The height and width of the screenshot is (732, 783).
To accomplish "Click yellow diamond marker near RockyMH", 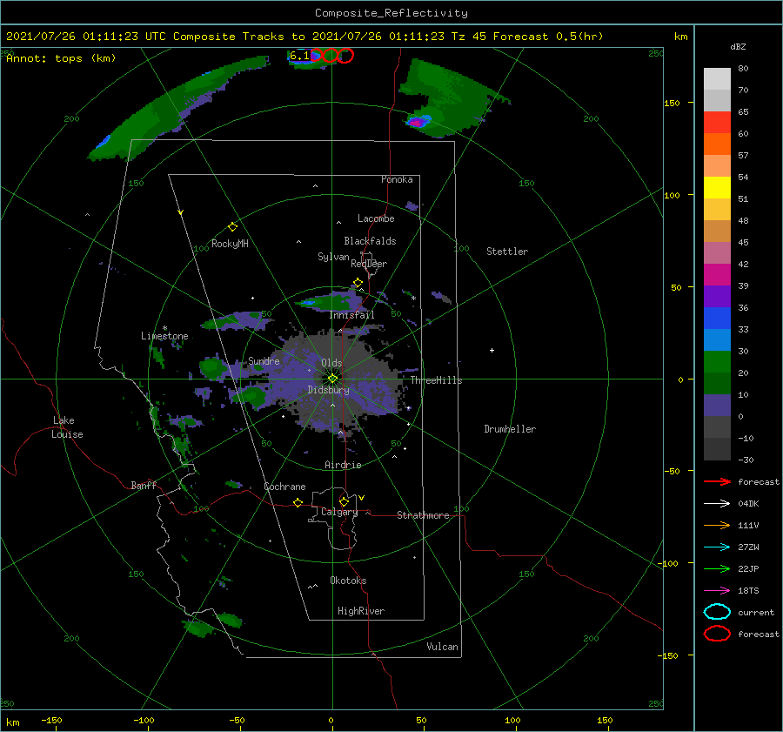I will [x=232, y=227].
